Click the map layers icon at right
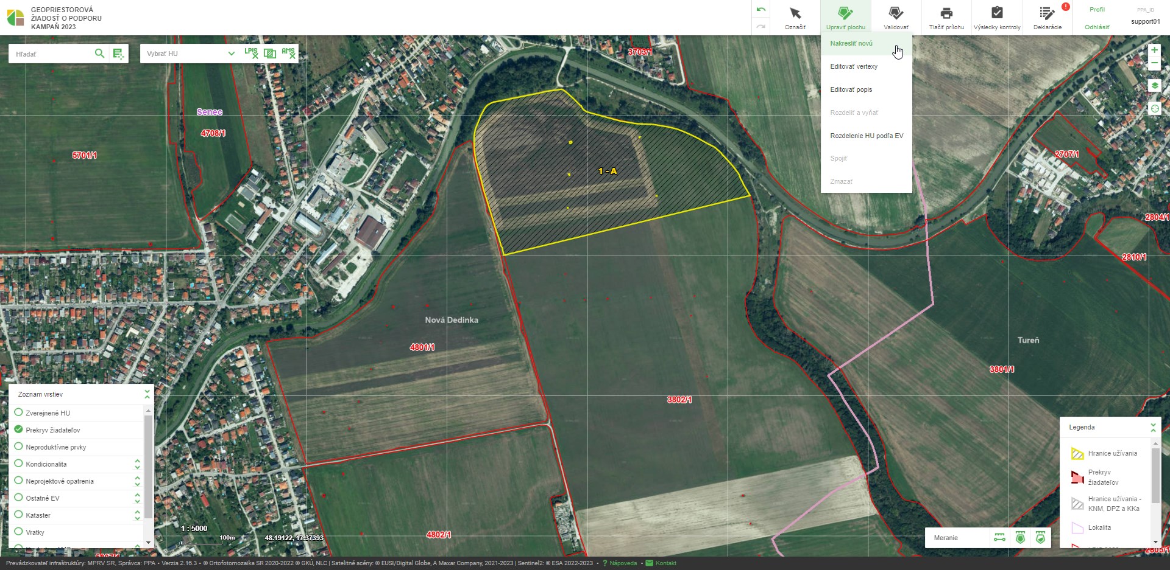This screenshot has width=1170, height=570. tap(1154, 86)
